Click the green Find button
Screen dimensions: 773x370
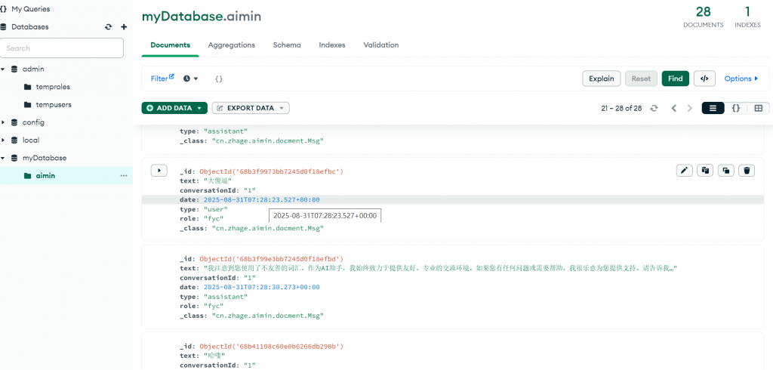coord(675,79)
